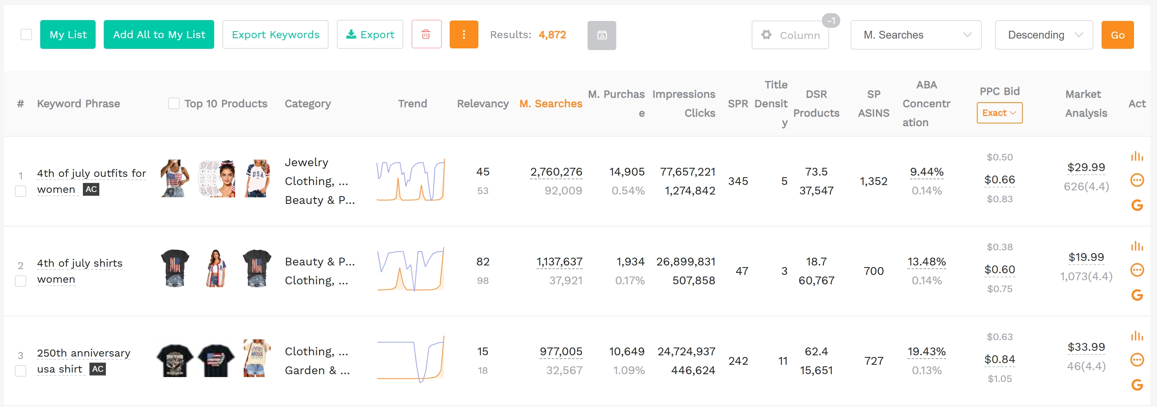Open keyword 250th anniversary usa shirt
1157x407 pixels.
[84, 361]
